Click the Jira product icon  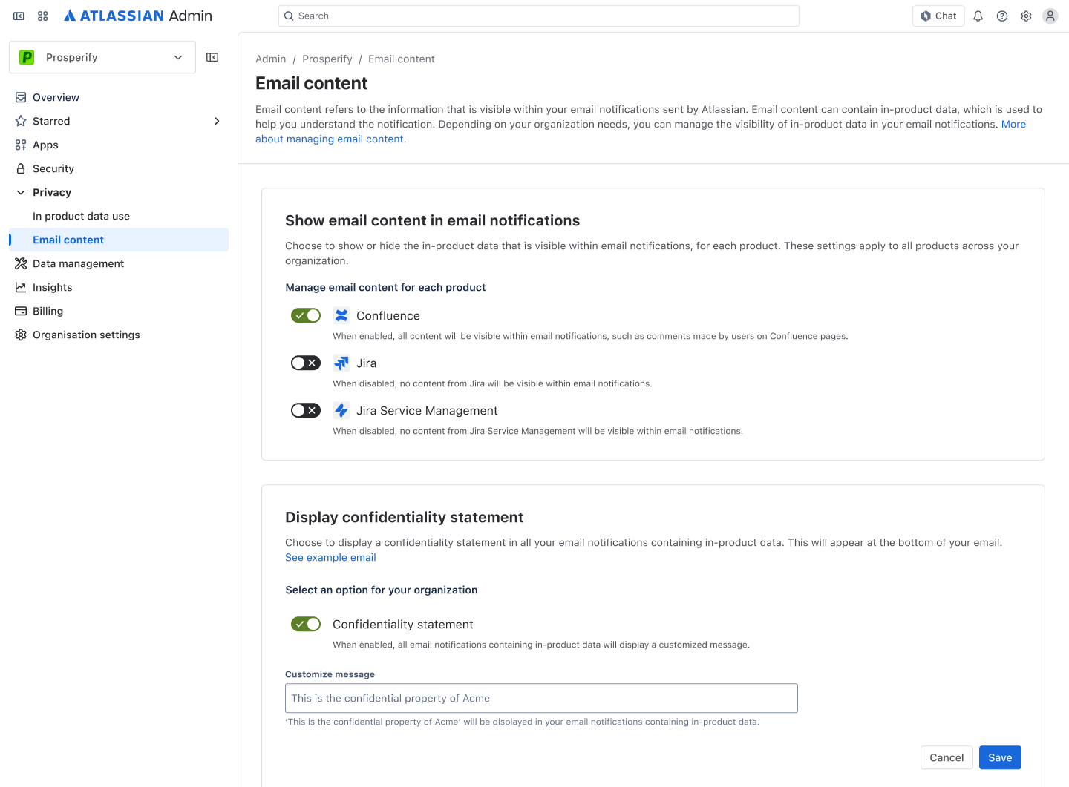[x=341, y=363]
